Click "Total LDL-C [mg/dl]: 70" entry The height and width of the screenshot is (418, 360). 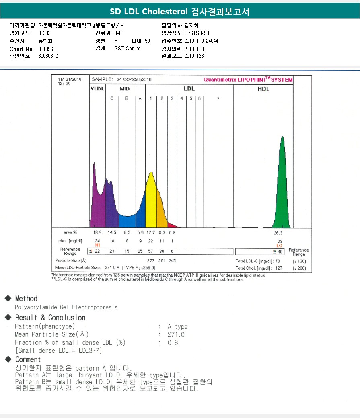[x=257, y=261]
